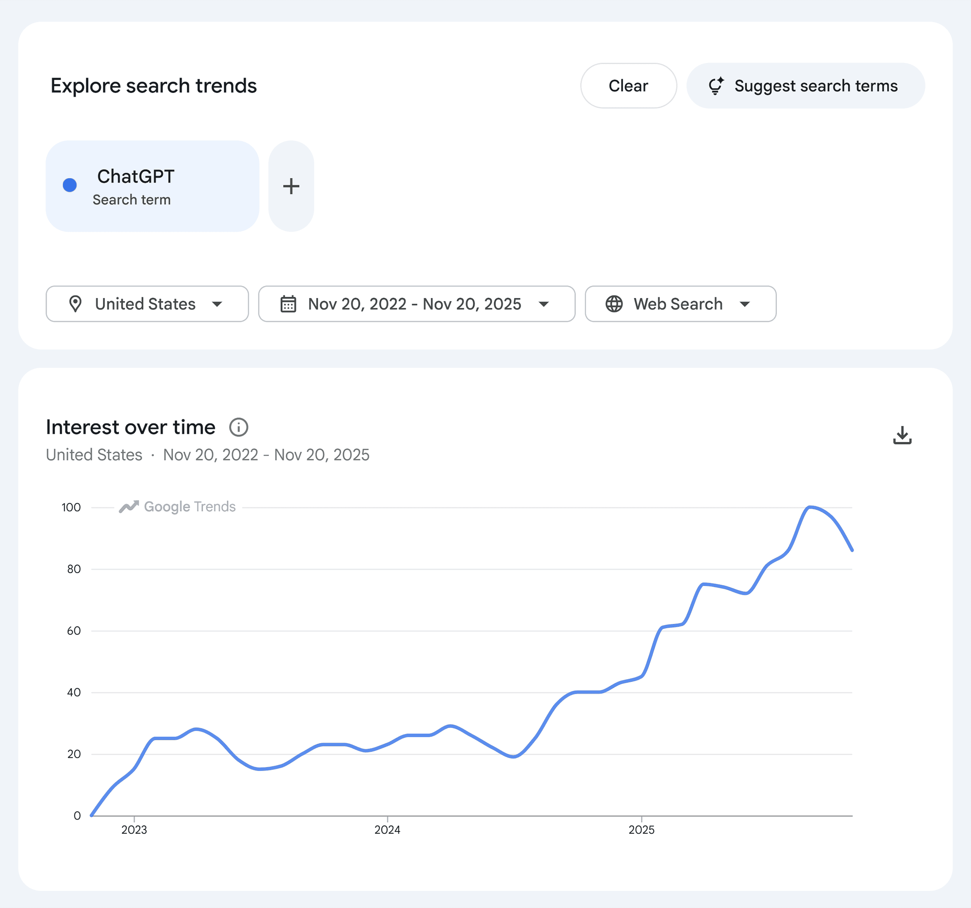Screen dimensions: 971x908
Task: Click the chevron arrow on the region selector
Action: (x=218, y=304)
